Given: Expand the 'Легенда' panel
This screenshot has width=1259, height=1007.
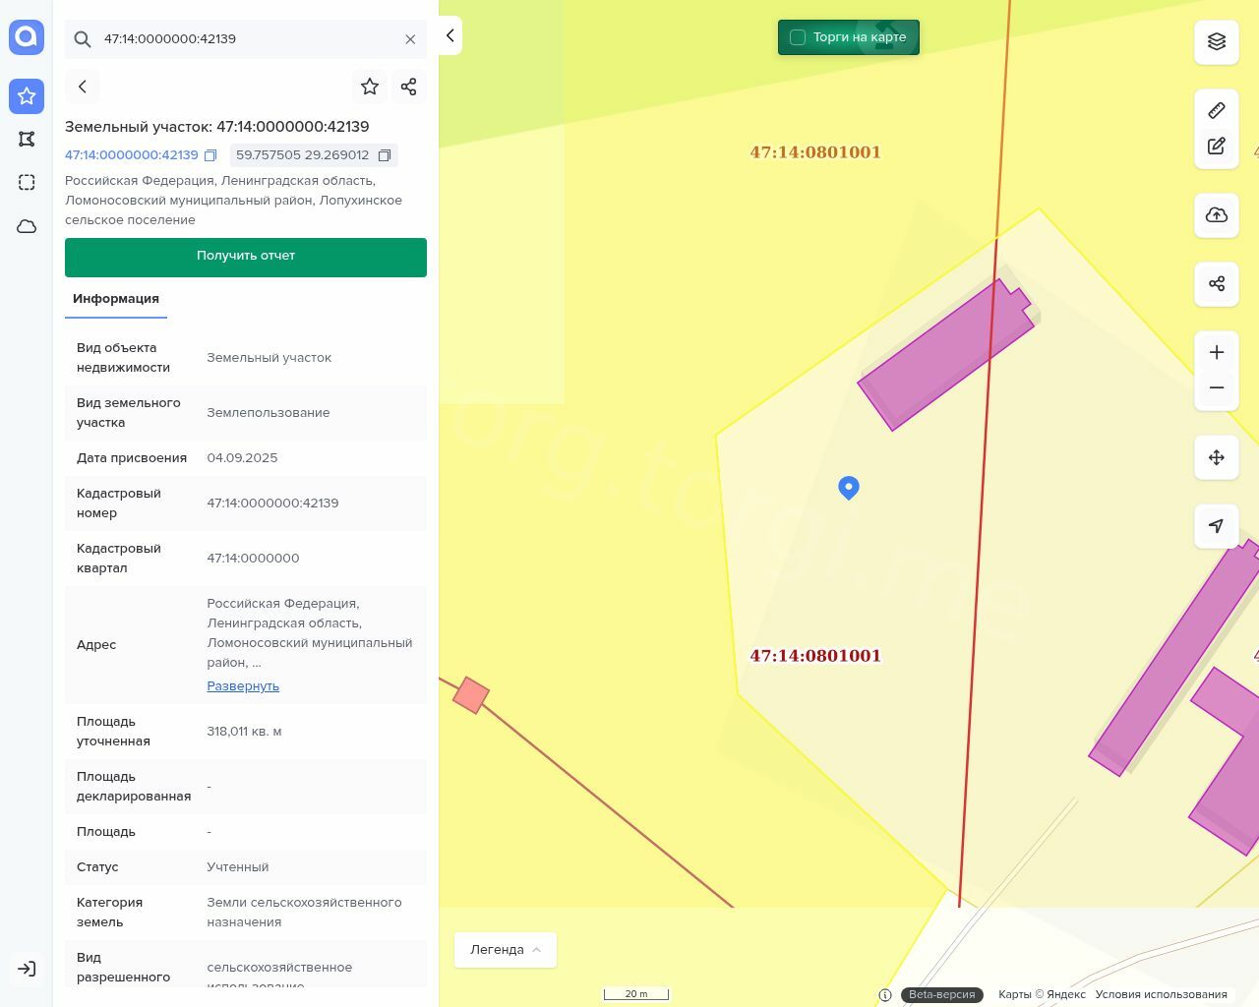Looking at the screenshot, I should 505,950.
